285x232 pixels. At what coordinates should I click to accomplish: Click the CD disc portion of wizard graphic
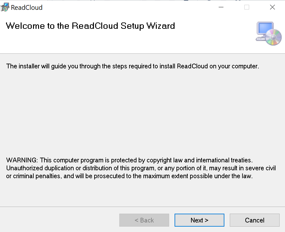pyautogui.click(x=274, y=37)
